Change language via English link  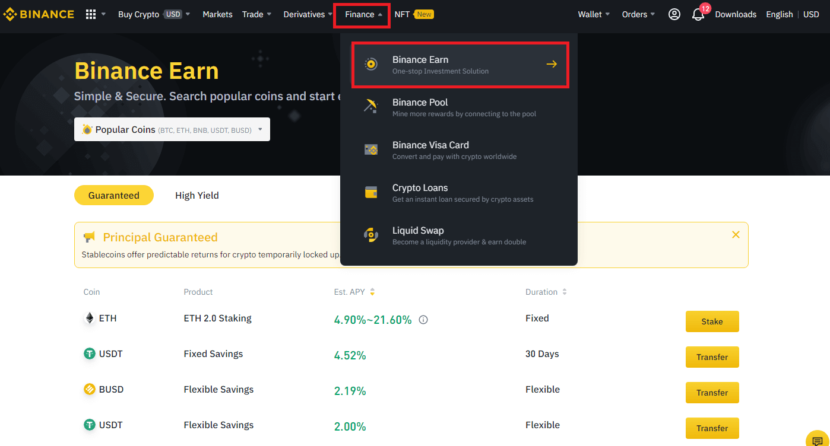(780, 14)
